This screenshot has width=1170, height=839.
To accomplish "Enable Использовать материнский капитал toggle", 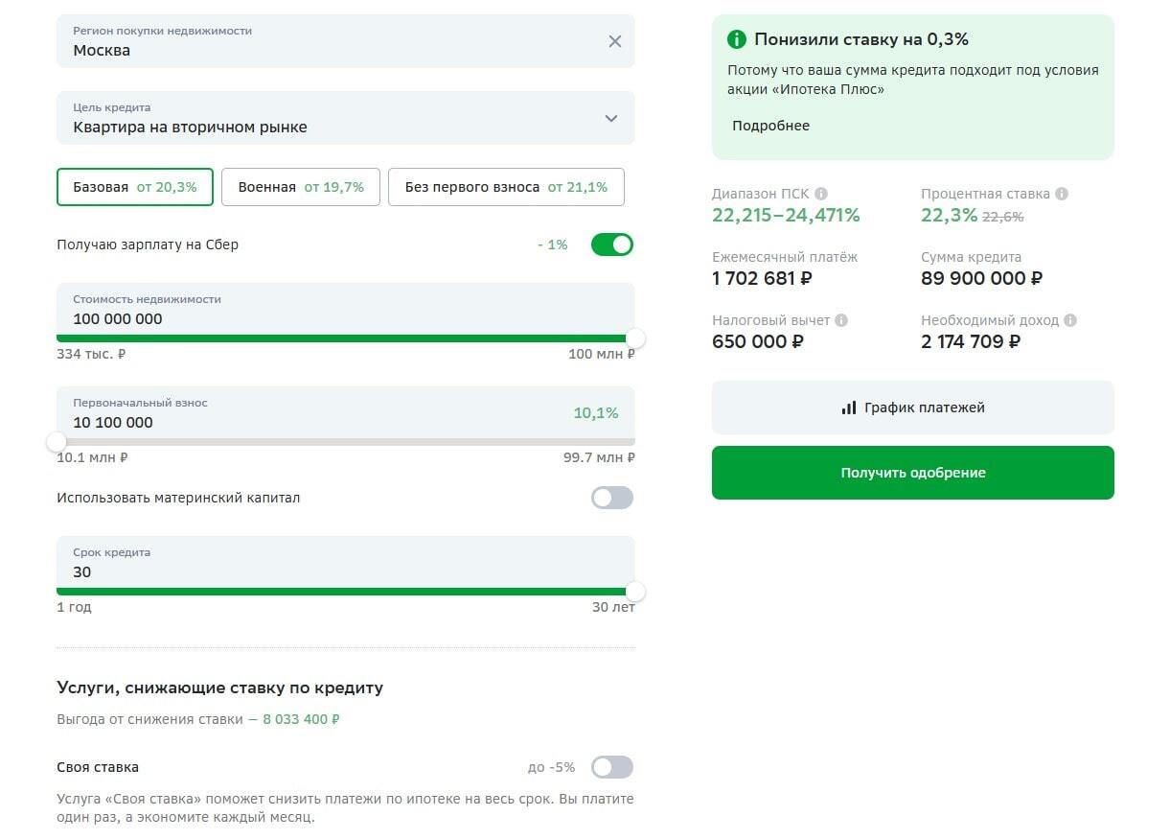I will [x=611, y=498].
